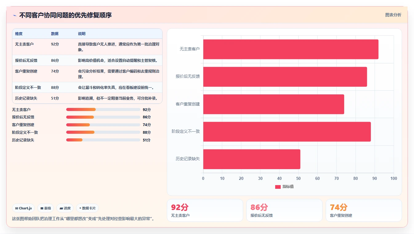414x234 pixels.
Task: Open the 86分 报价后无反馈 data card
Action: click(x=284, y=210)
